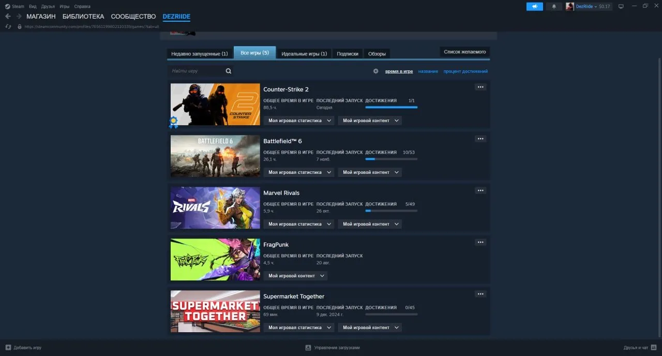This screenshot has height=356, width=662.
Task: Click the Battlefield 6 achievements progress bar
Action: tap(392, 159)
